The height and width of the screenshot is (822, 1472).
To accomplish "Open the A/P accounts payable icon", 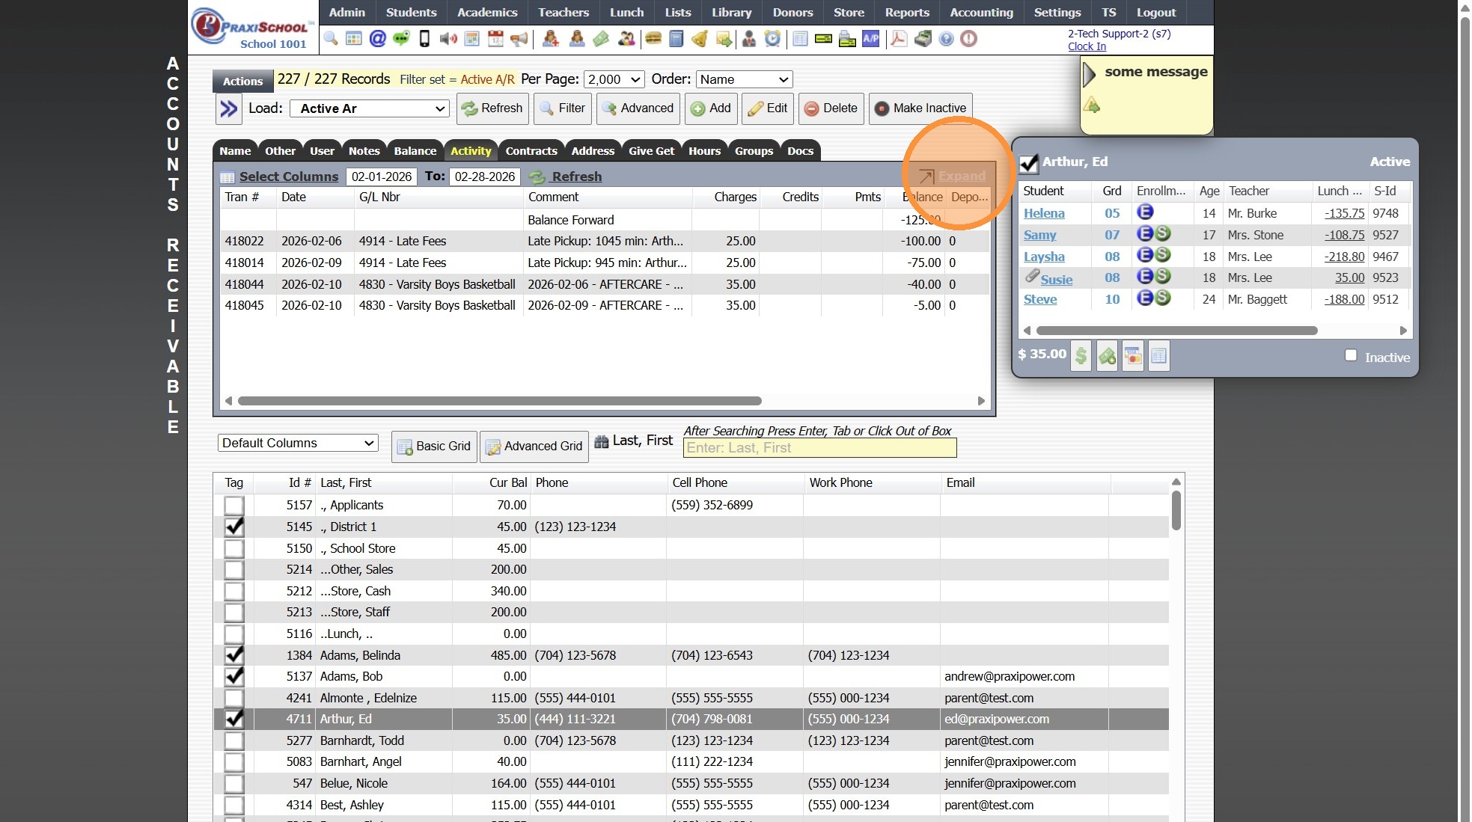I will [870, 39].
